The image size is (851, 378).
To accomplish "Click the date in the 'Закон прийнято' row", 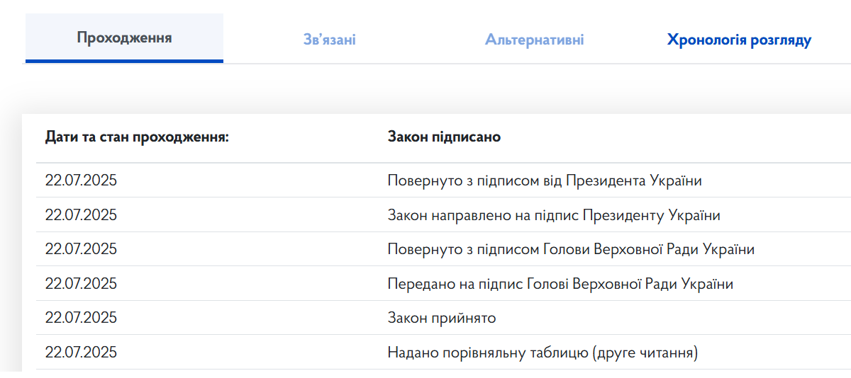I will (x=81, y=318).
